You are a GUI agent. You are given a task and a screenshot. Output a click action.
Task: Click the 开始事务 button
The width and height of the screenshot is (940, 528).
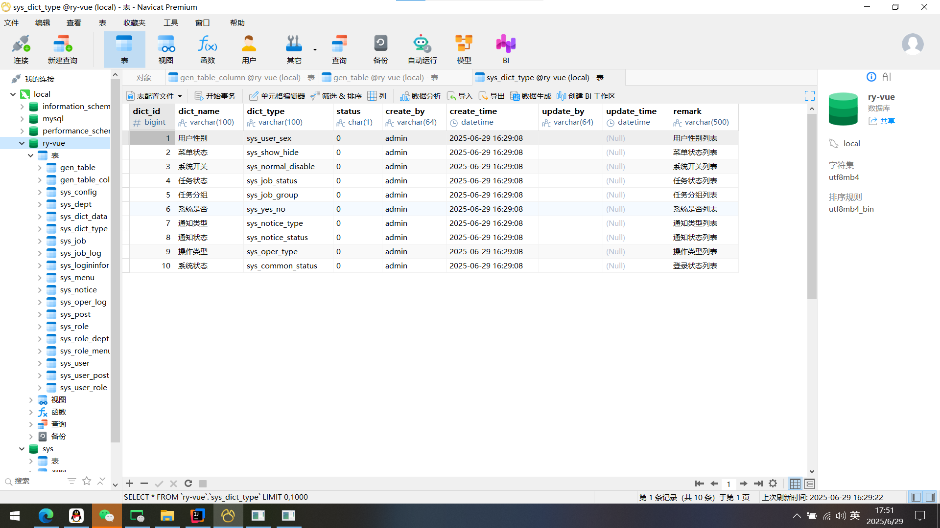click(215, 96)
